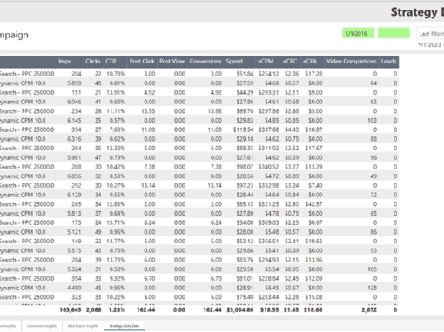
Task: Click the Post View column header
Action: point(172,62)
